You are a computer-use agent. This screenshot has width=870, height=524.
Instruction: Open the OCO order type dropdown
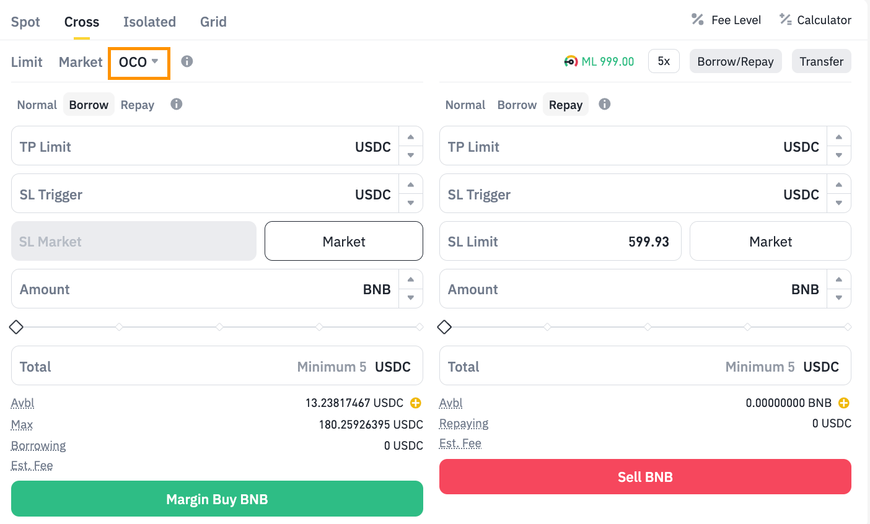pos(139,63)
